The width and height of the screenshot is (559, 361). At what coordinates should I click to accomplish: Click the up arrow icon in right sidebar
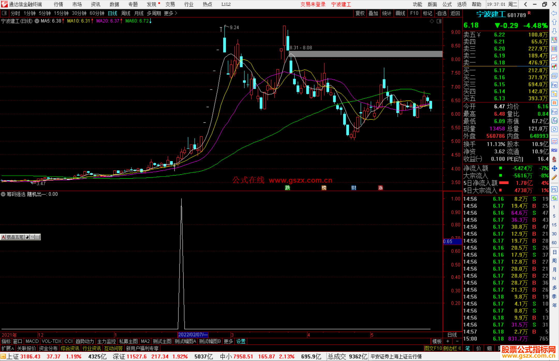[554, 22]
